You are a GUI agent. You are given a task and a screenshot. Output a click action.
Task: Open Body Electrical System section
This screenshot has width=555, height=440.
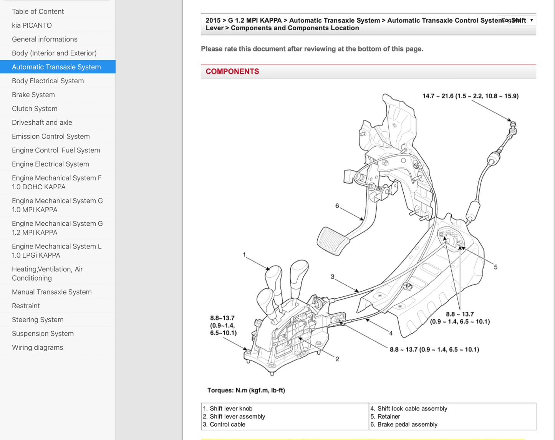click(x=48, y=81)
